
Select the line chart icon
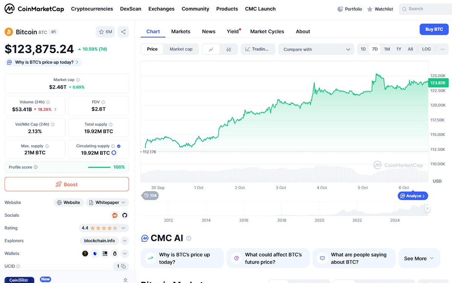pos(212,49)
